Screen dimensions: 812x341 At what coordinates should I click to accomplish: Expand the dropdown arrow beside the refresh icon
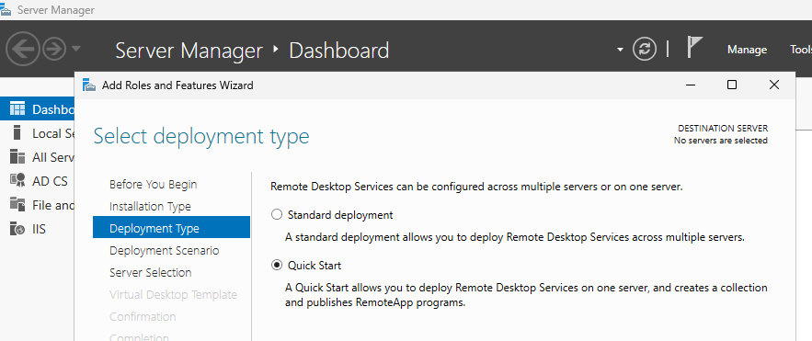click(621, 51)
